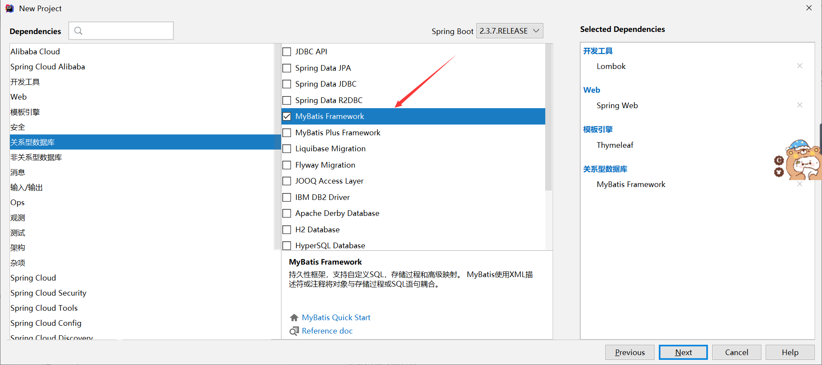Open Help for this dialog

(790, 352)
